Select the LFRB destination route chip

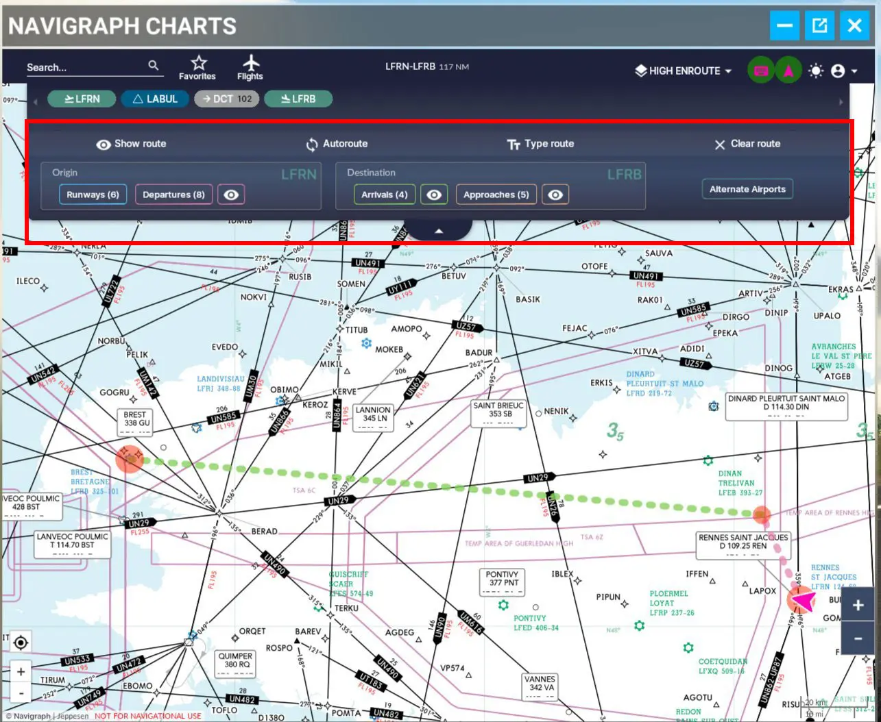point(298,99)
